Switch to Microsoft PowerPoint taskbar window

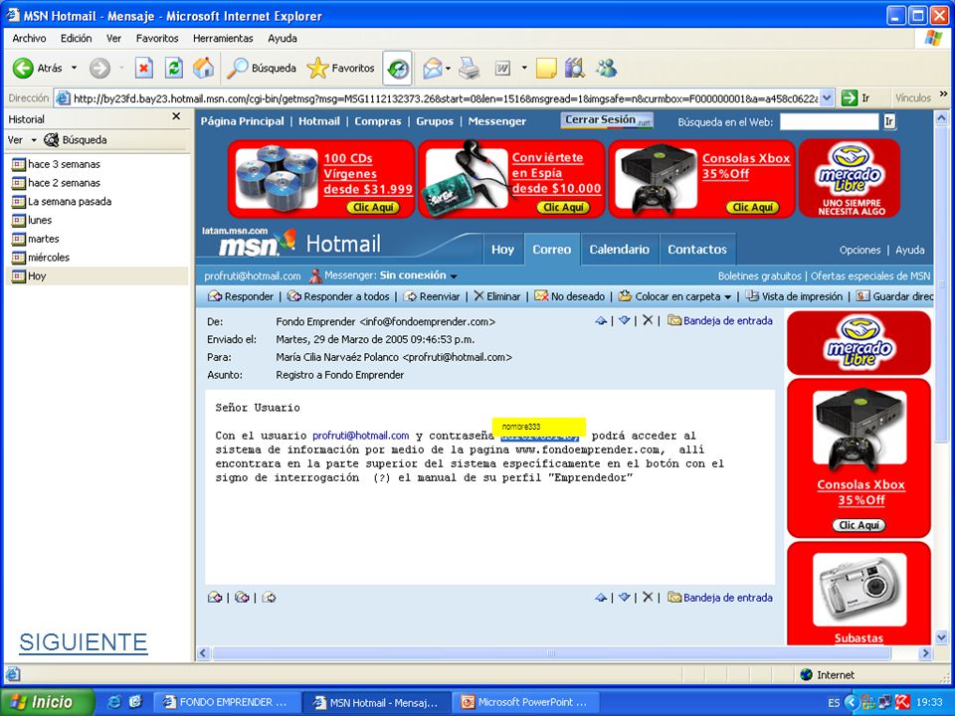point(524,702)
